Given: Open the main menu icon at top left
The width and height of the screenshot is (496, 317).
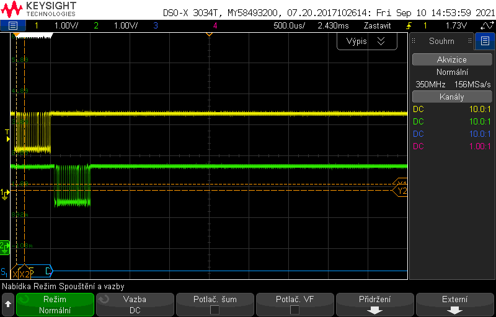Looking at the screenshot, I should point(13,25).
